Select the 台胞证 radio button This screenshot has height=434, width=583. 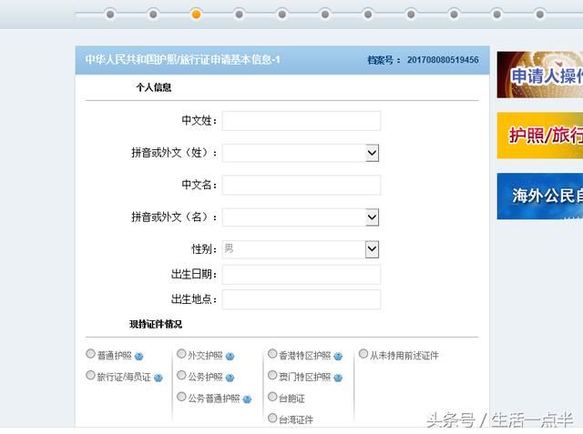point(272,397)
